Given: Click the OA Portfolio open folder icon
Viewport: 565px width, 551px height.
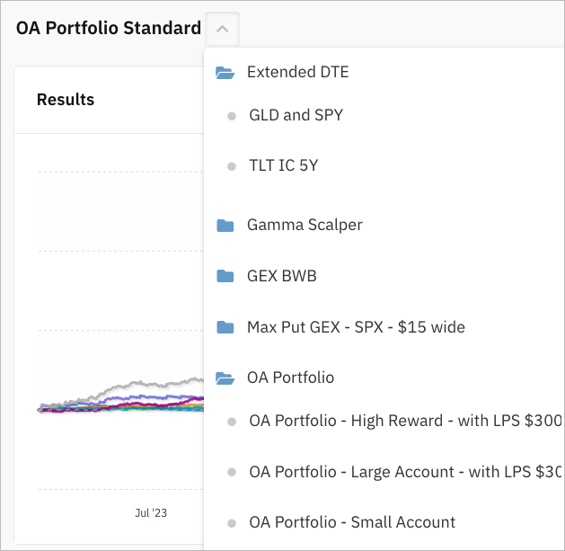Looking at the screenshot, I should click(225, 378).
